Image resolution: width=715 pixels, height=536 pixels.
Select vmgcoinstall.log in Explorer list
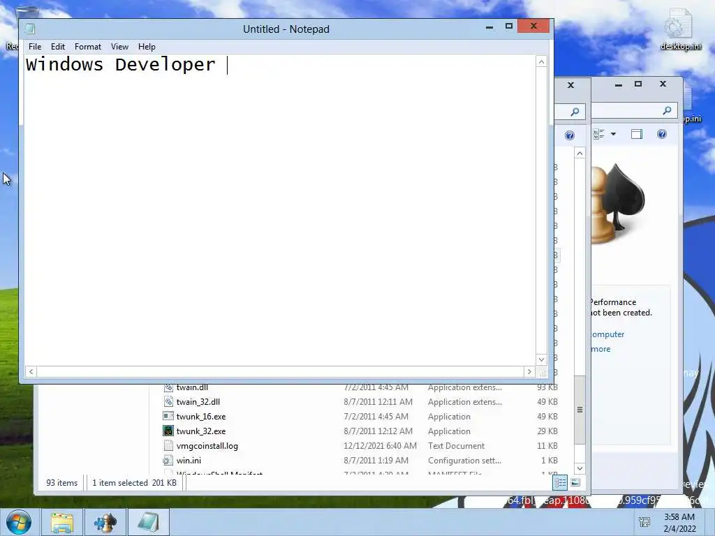[x=207, y=446]
